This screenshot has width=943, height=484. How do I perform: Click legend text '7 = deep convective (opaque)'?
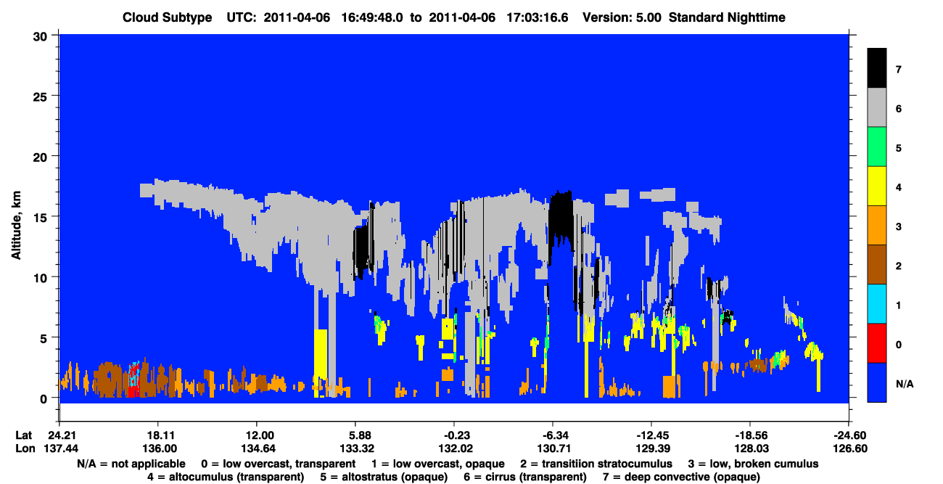coord(681,477)
